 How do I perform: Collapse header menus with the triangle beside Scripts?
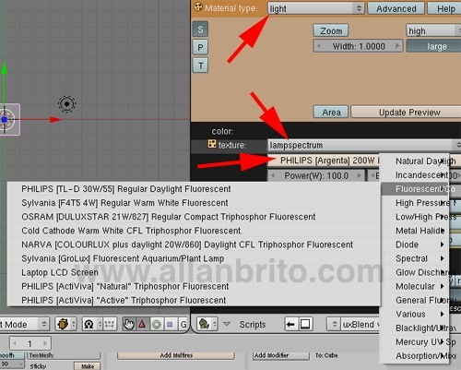[227, 324]
